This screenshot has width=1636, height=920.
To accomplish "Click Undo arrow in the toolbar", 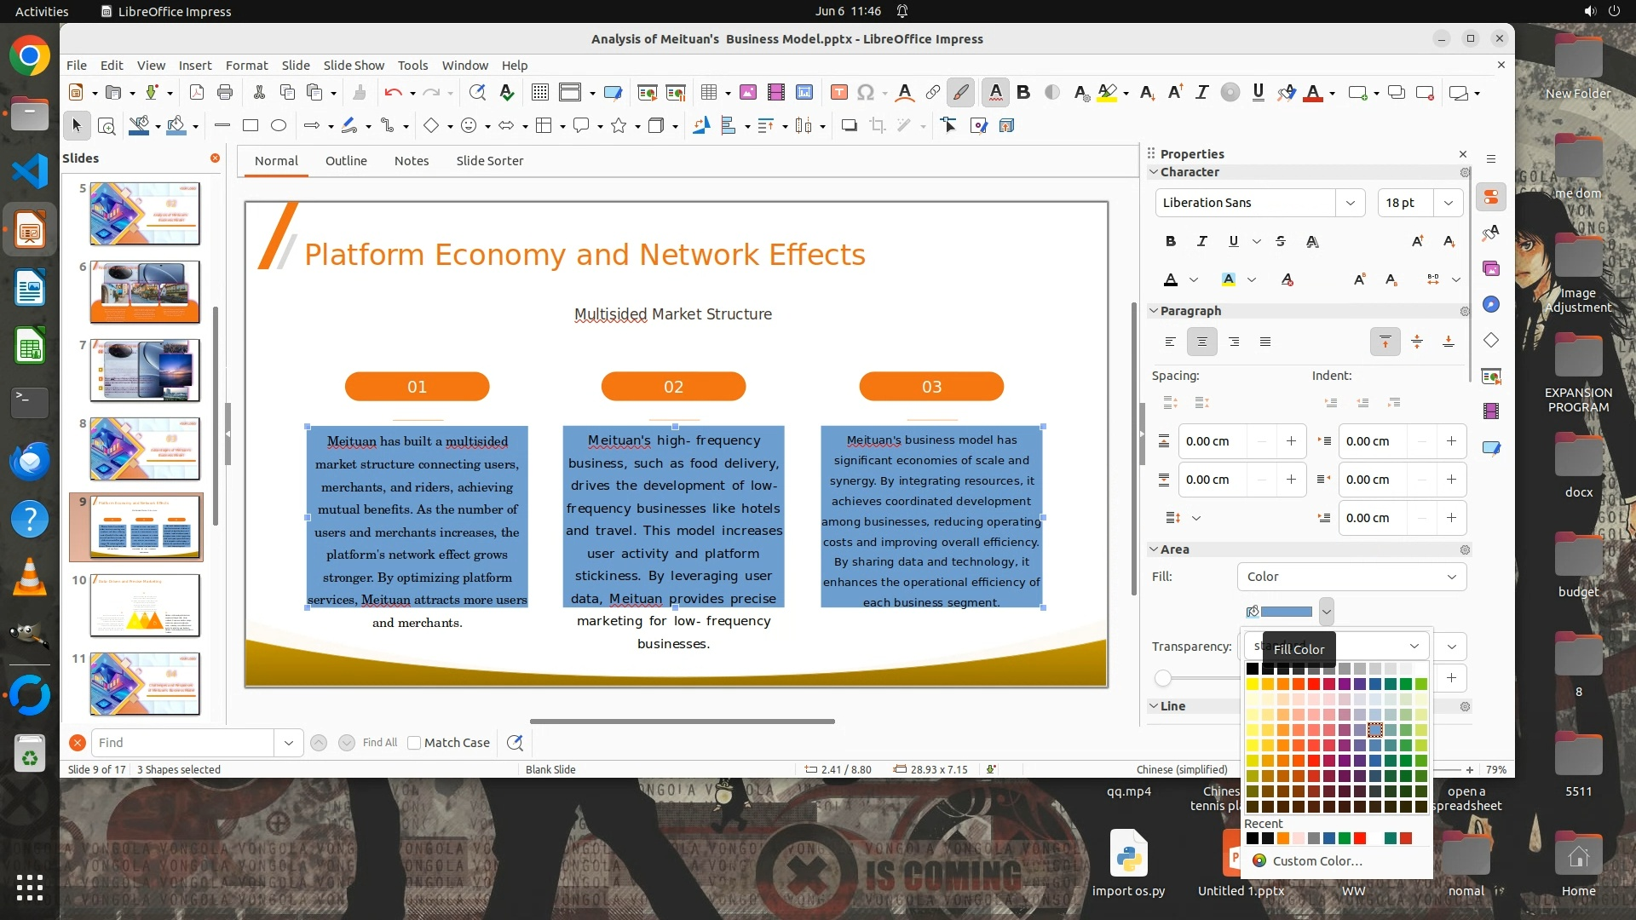I will click(392, 93).
